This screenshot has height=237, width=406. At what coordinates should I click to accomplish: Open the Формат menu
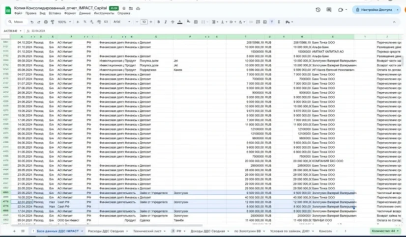[x=70, y=13]
